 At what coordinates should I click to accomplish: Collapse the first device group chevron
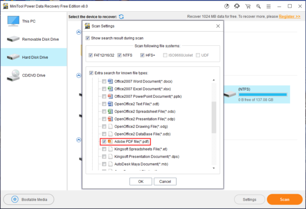click(79, 32)
